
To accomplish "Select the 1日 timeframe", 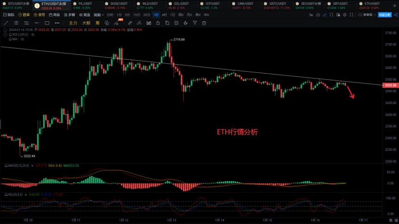I will [172, 15].
